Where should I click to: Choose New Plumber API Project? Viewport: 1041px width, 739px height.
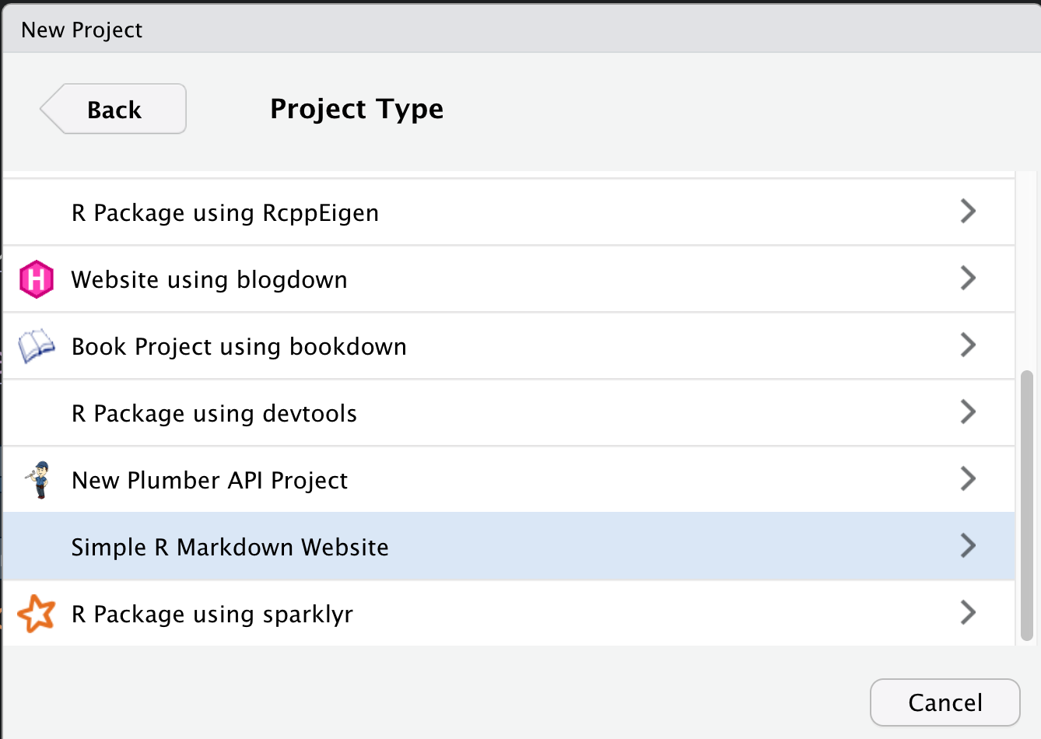pos(209,481)
